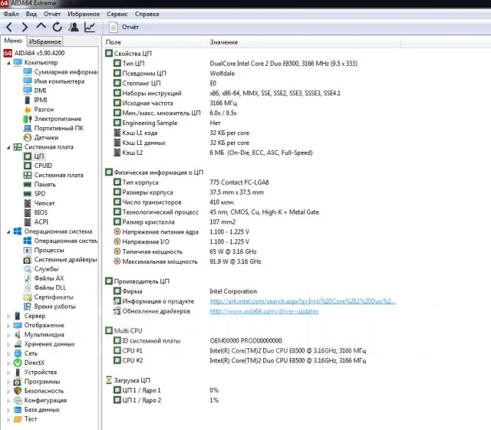
Task: Open the Сервис menu
Action: point(117,14)
